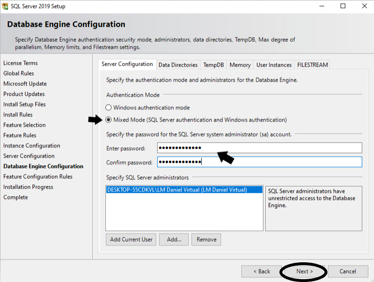Image resolution: width=374 pixels, height=282 pixels.
Task: Close the SQL Server 2019 Setup window
Action: [x=364, y=6]
